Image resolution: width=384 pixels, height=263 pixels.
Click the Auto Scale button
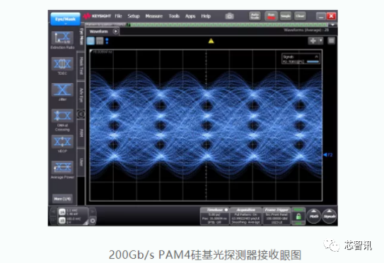coord(255,16)
